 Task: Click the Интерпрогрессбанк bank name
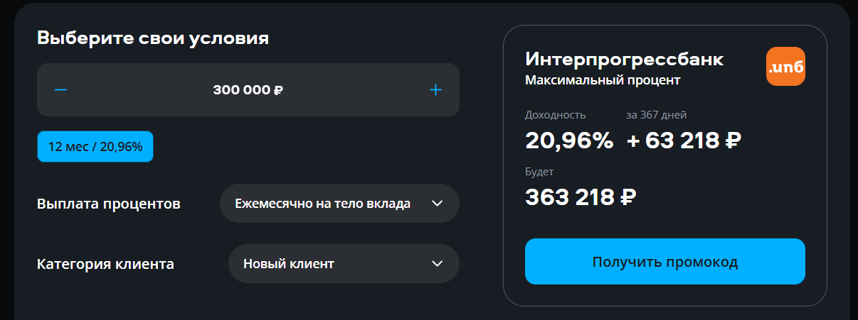(x=625, y=60)
